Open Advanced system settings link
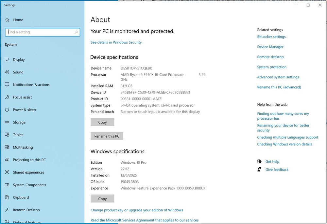Viewport: 327px width, 224px height. click(278, 77)
